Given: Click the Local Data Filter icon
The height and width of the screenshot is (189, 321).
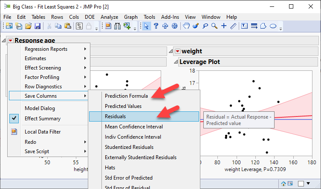Looking at the screenshot, I should pos(14,131).
